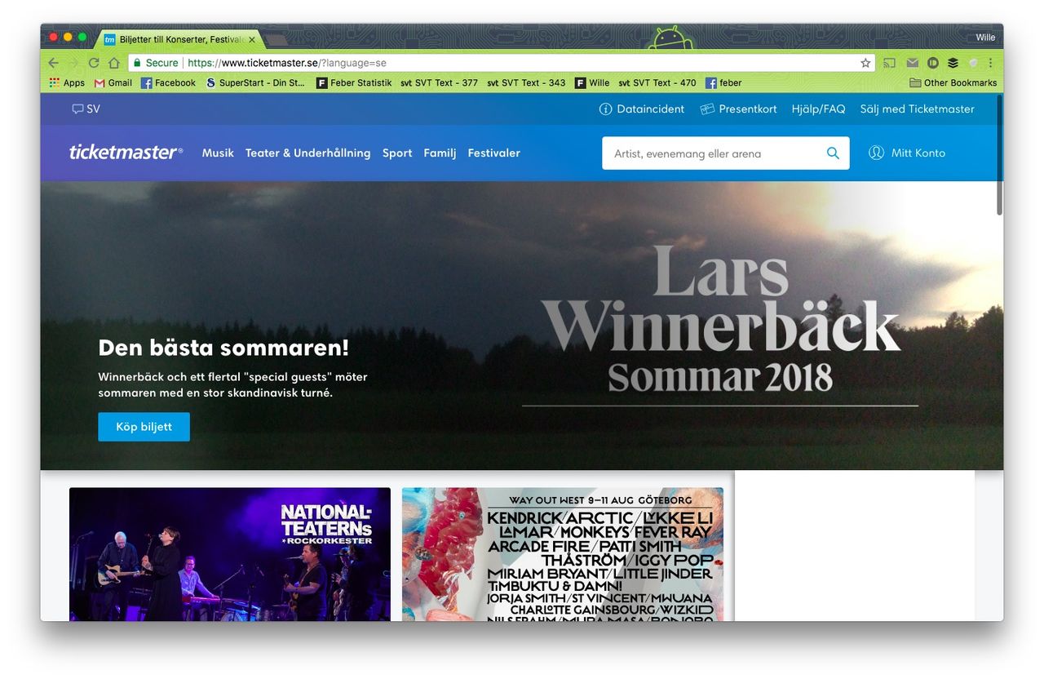This screenshot has height=679, width=1044.
Task: Reload the page with the refresh icon
Action: [94, 63]
